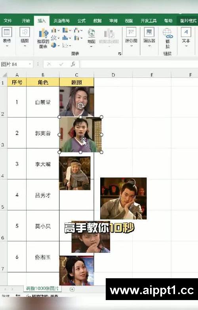Click the 剧照 header cell
Screen dimensions: 198x310
(x=76, y=82)
